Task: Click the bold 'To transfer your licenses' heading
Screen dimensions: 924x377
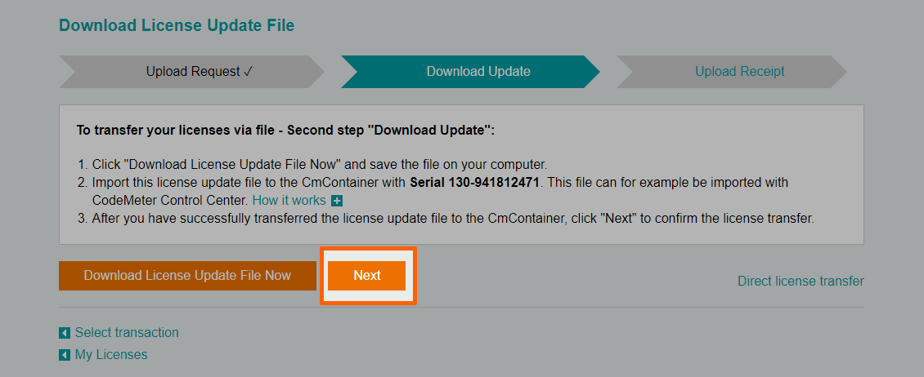Action: point(285,130)
